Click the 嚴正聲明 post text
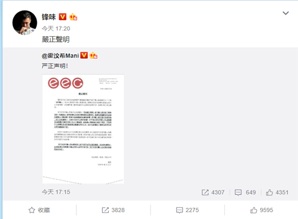 56,40
